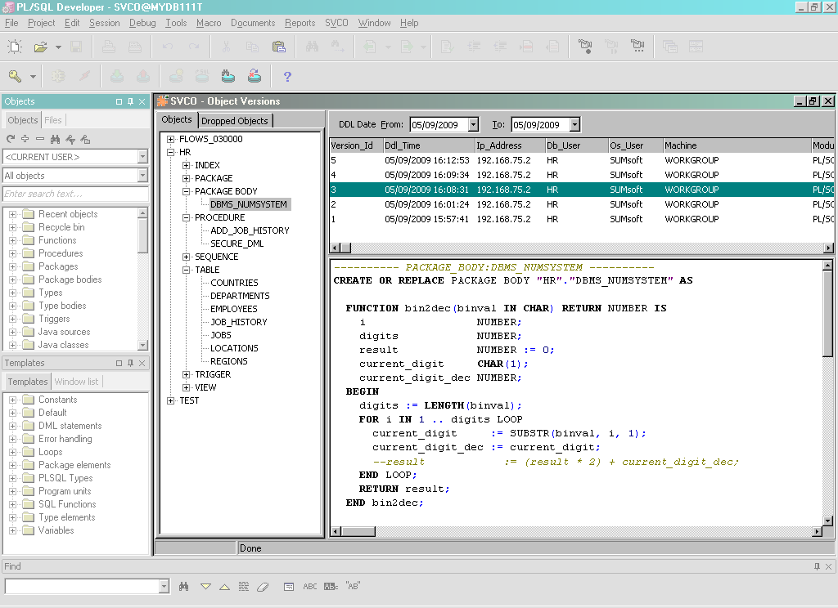Open the Reports menu
Screen dimensions: 838x608
click(300, 23)
